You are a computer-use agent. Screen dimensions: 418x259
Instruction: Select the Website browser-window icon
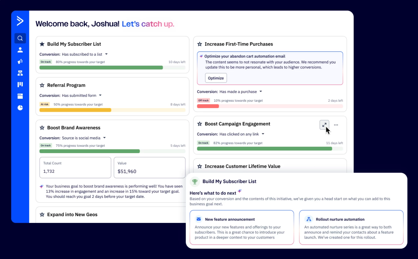point(20,96)
